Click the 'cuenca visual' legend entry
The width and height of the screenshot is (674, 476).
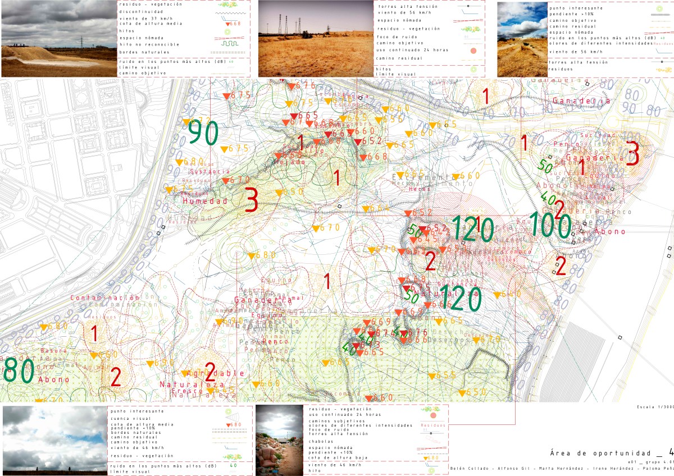(x=131, y=418)
